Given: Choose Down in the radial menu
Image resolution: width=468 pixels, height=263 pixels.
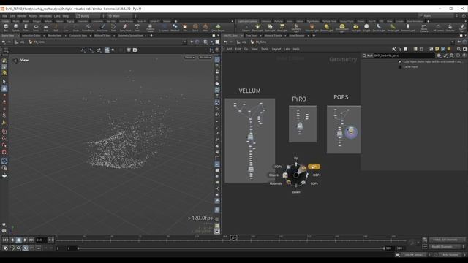Looking at the screenshot, I should point(296,192).
